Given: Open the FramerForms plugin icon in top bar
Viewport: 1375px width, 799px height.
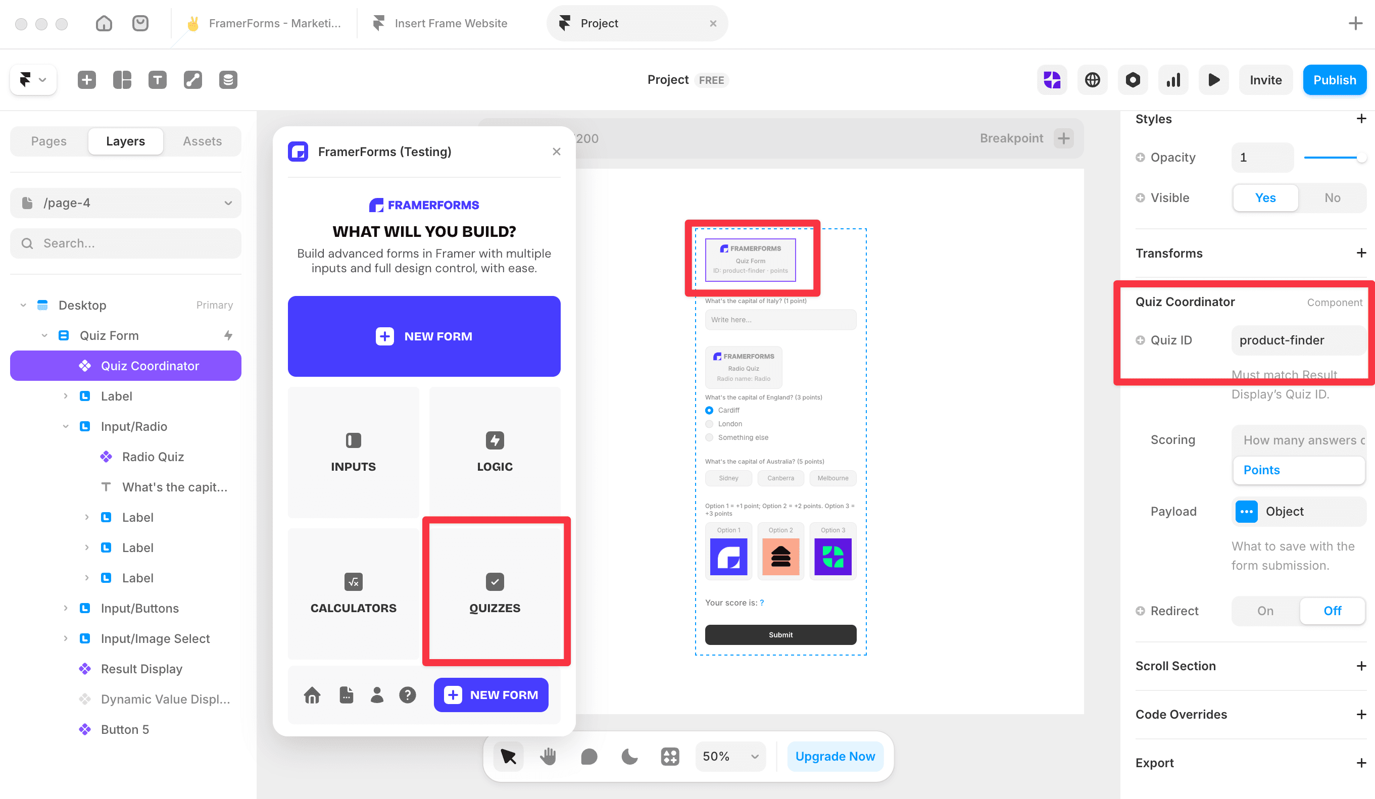Looking at the screenshot, I should click(1051, 80).
